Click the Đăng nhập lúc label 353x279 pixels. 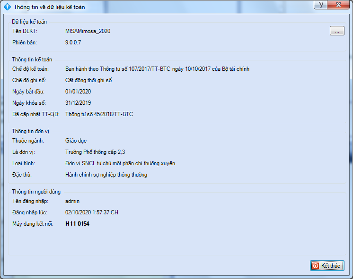click(30, 212)
